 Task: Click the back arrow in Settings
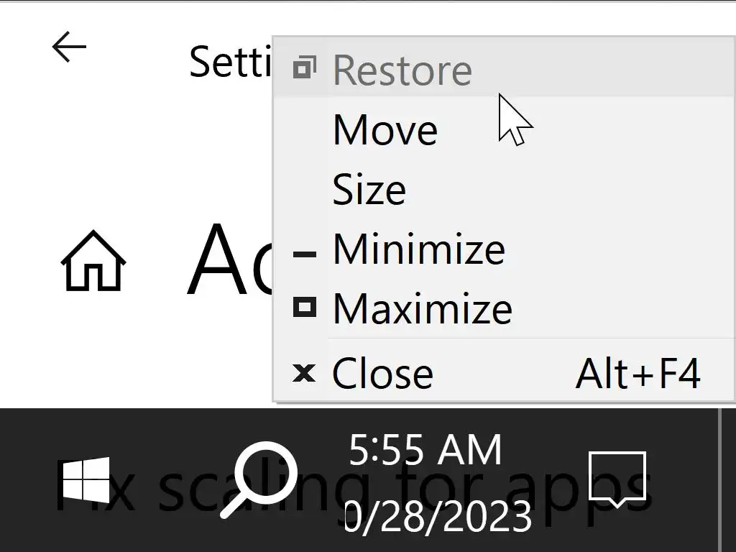point(69,47)
